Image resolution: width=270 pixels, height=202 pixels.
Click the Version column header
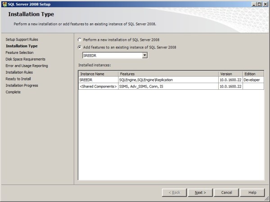pyautogui.click(x=230, y=74)
